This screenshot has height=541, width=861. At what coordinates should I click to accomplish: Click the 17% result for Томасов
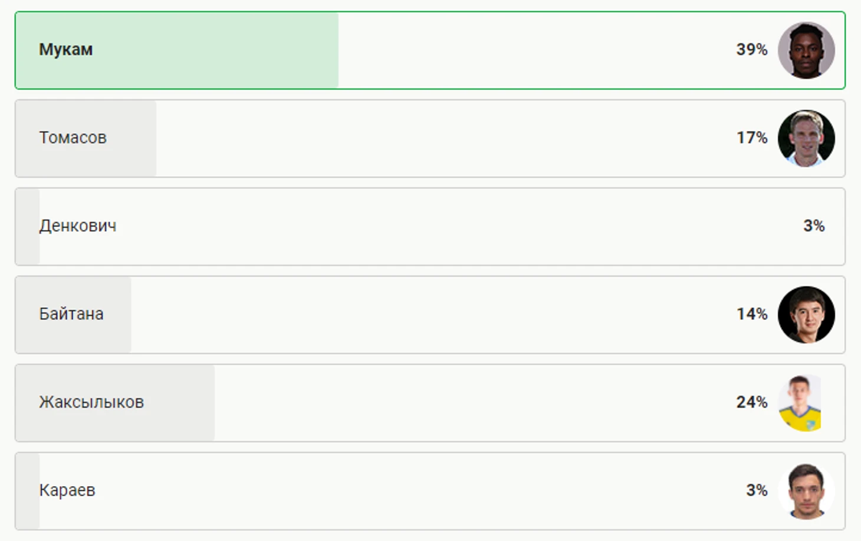coord(752,137)
